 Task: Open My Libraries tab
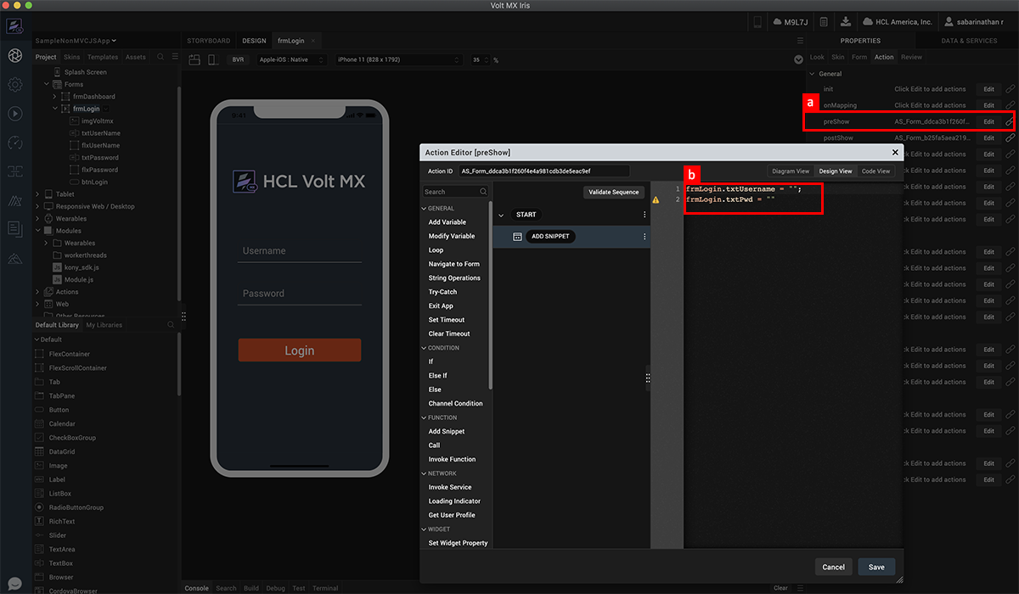104,325
